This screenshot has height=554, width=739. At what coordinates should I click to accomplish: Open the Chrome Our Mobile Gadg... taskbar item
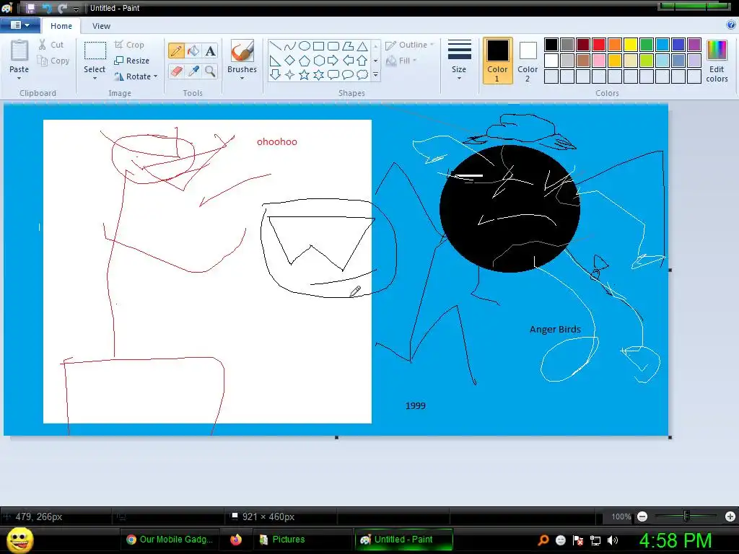(170, 540)
